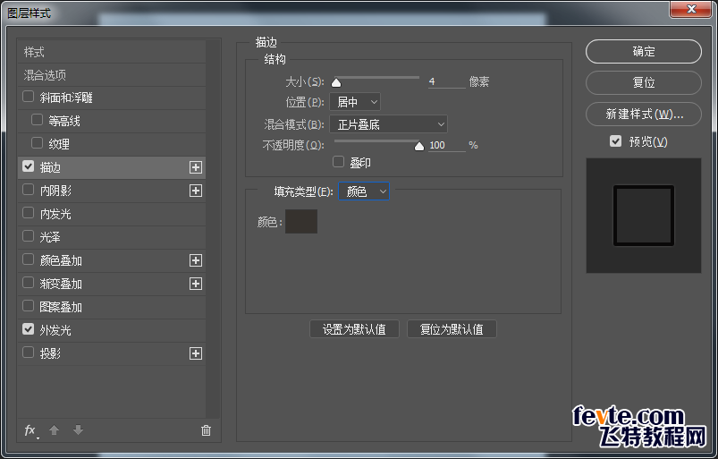Open the 填充类型 dropdown showing 颜色
Image resolution: width=718 pixels, height=459 pixels.
[x=364, y=191]
